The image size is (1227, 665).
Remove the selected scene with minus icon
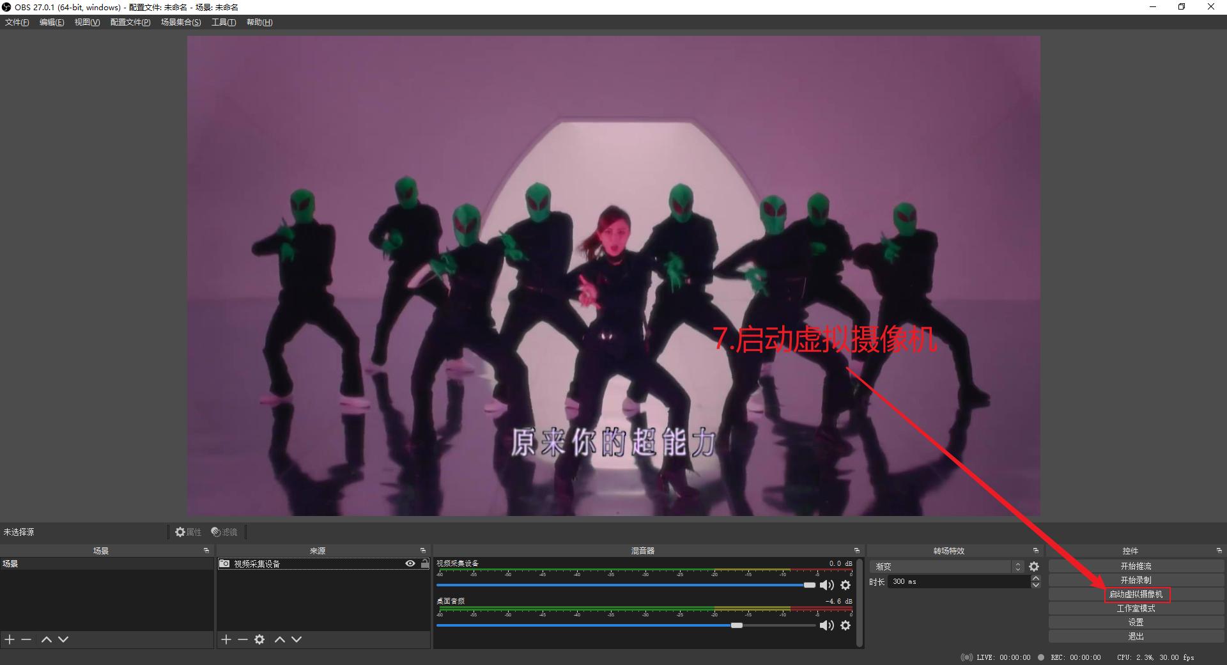click(x=26, y=639)
